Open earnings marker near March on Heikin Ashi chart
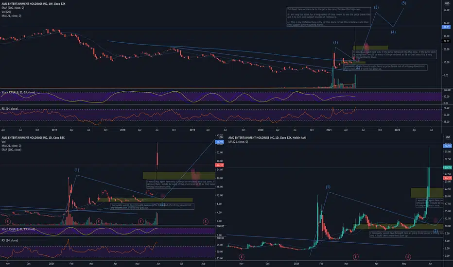The image size is (453, 267). point(356,257)
